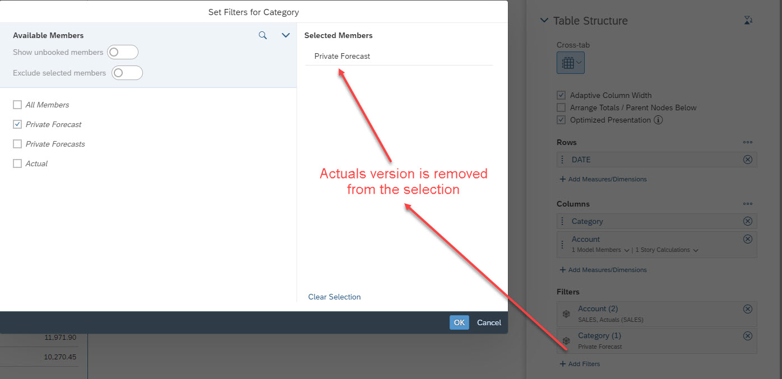The height and width of the screenshot is (379, 782).
Task: Remove the Account (2) filter
Action: coord(747,308)
